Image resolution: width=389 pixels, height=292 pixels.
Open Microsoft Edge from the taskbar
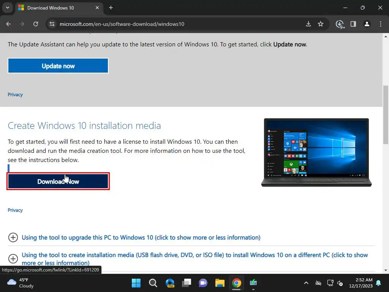170,283
